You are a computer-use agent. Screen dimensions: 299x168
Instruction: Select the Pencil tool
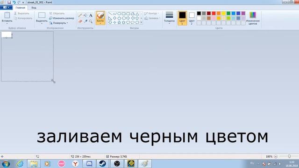80,15
